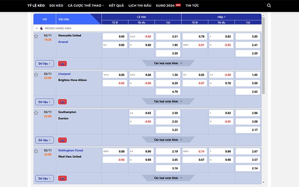Screen dimensions: 299x187
Task: Expand Các loại cược khác for Nottingham Forest match
Action: tap(168, 178)
